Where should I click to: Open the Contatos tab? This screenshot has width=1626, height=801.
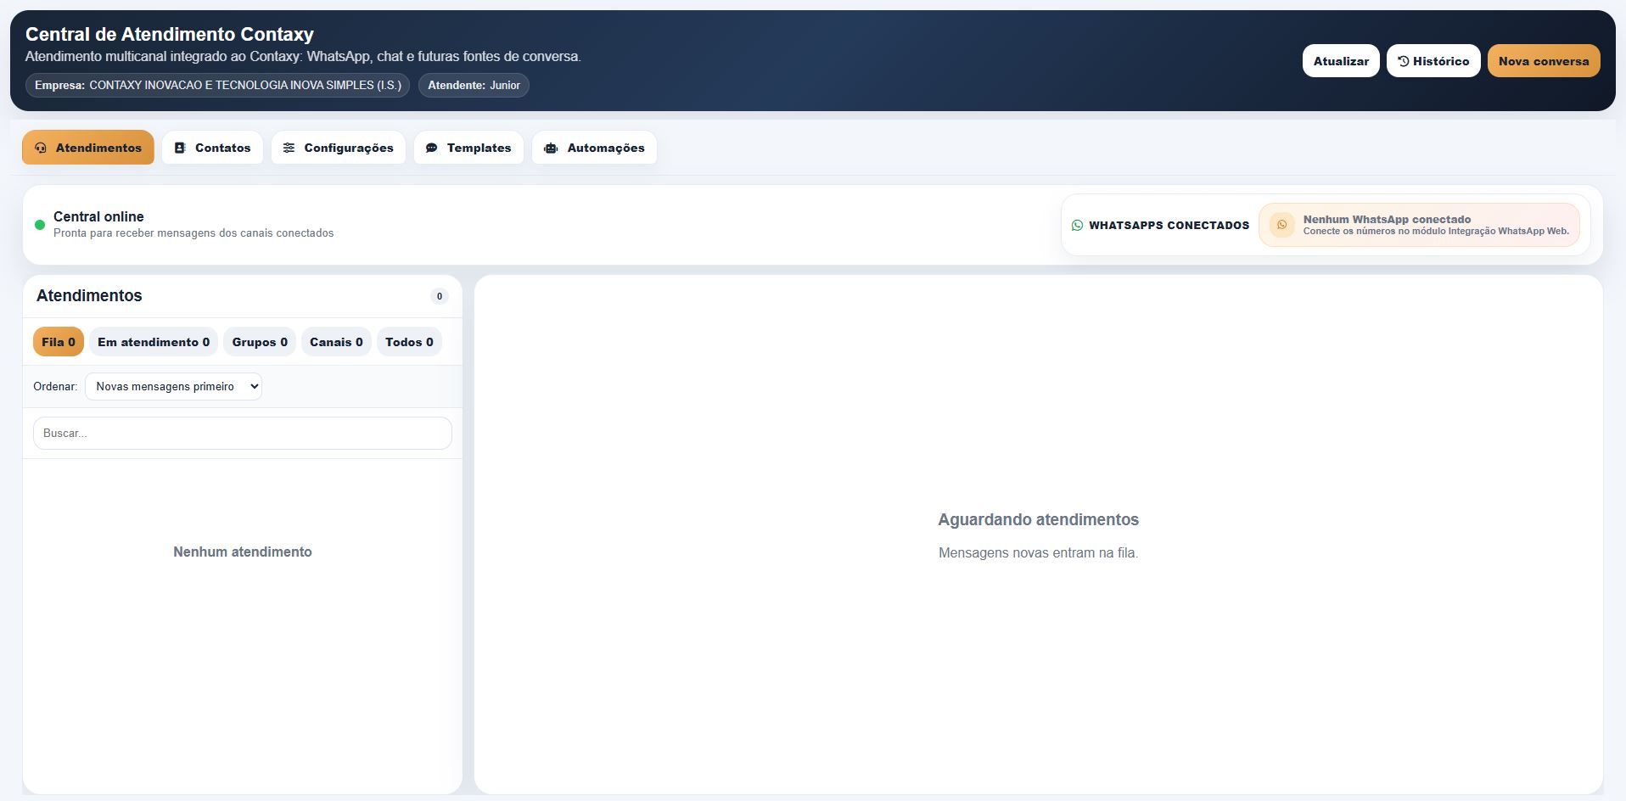(x=212, y=148)
